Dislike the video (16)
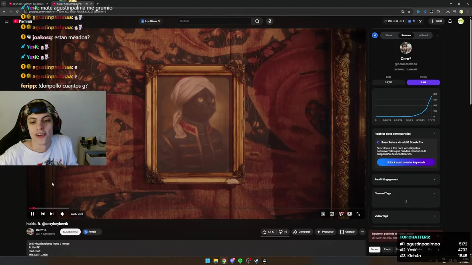The width and height of the screenshot is (472, 265). point(283,232)
